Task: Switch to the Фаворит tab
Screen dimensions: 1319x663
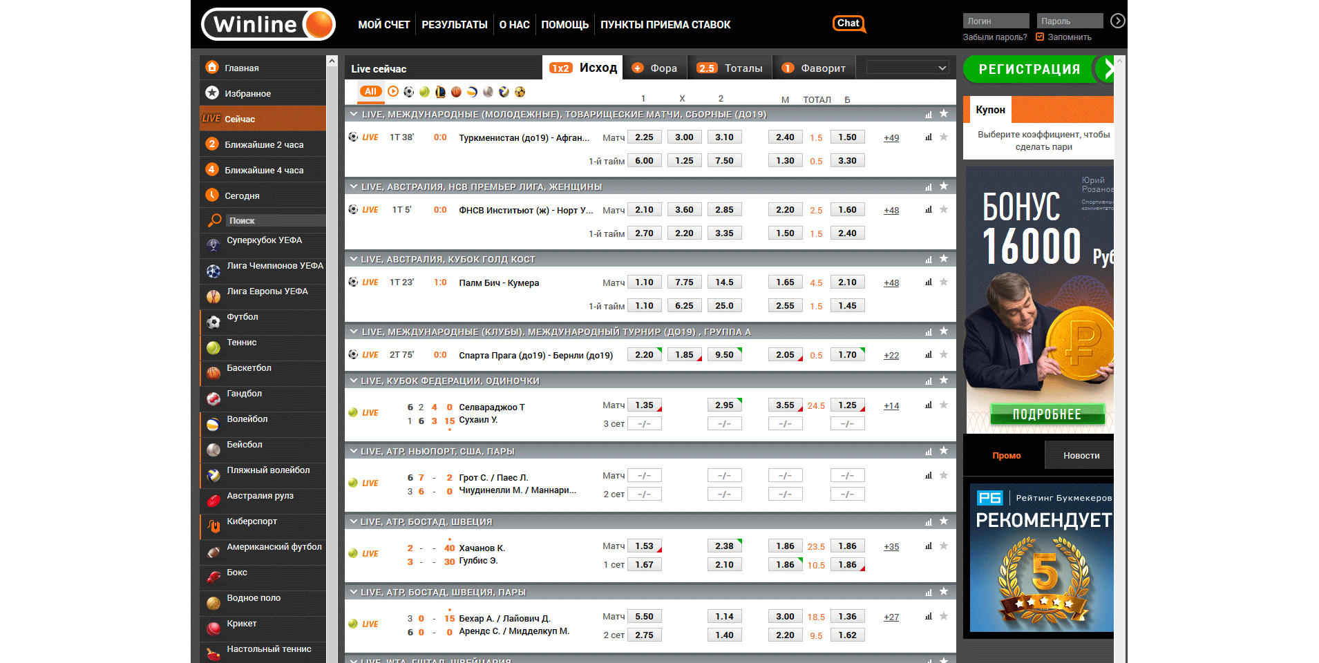Action: pyautogui.click(x=814, y=68)
